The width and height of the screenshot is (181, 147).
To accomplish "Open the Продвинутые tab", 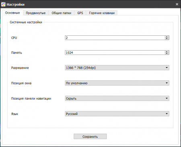I will click(x=36, y=13).
